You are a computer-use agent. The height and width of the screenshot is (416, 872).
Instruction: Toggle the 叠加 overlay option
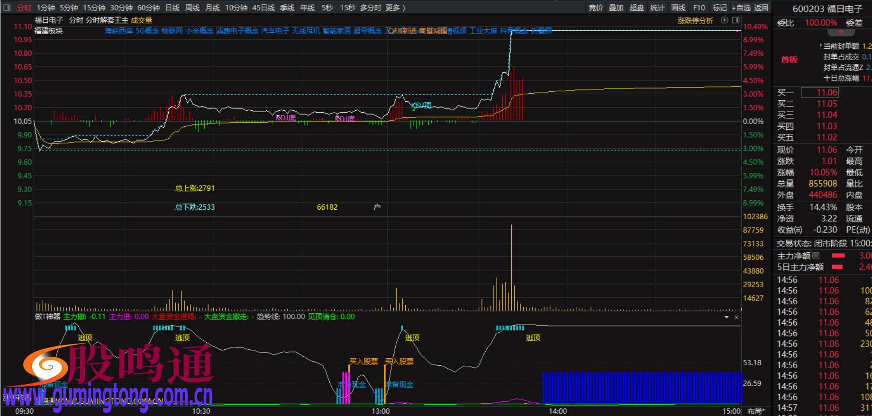coord(616,8)
